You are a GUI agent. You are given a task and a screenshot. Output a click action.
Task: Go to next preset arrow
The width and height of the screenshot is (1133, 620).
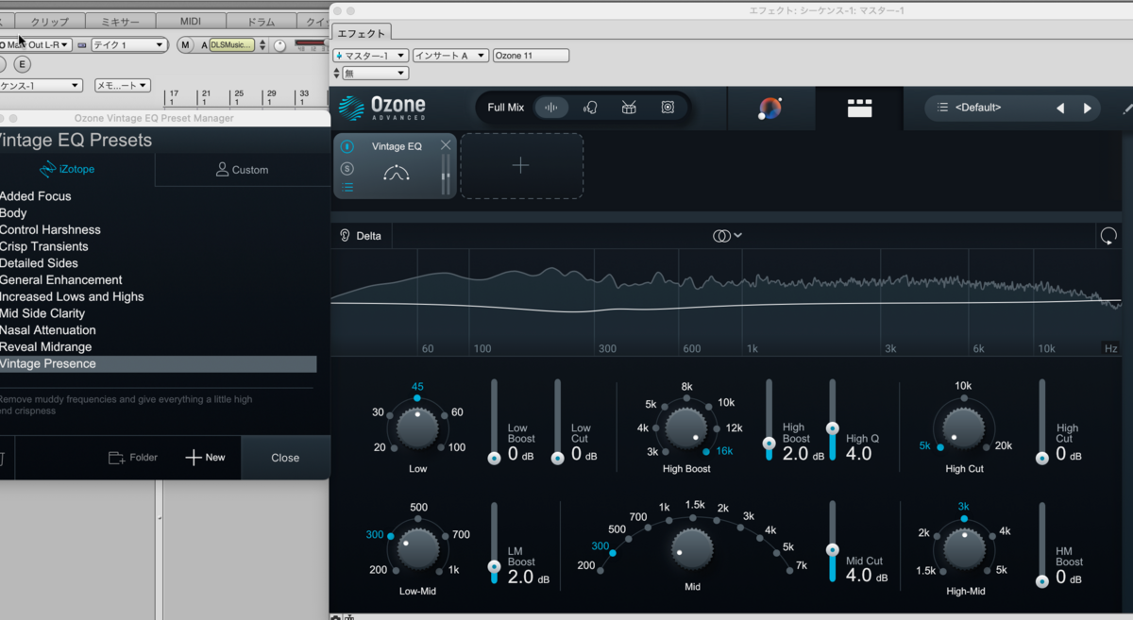tap(1088, 109)
